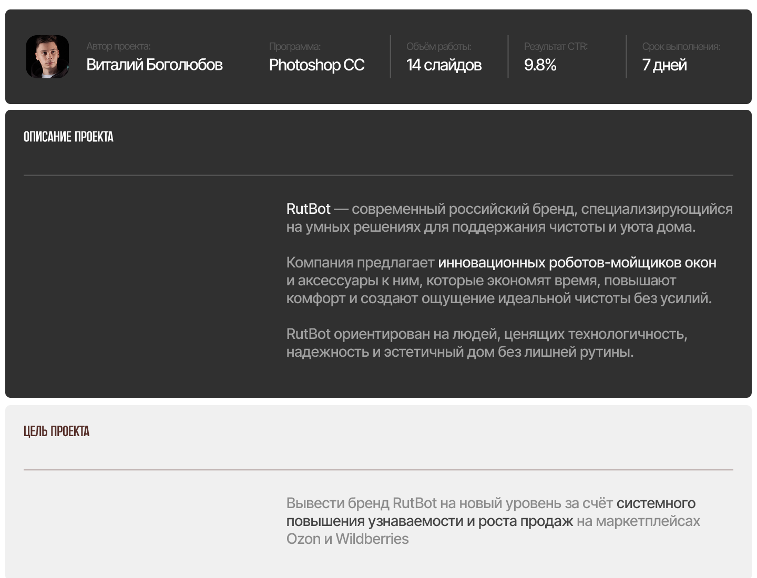Click the "ЦЕЛЬ ПРОЕКТА" heading
This screenshot has height=578, width=757.
(56, 432)
